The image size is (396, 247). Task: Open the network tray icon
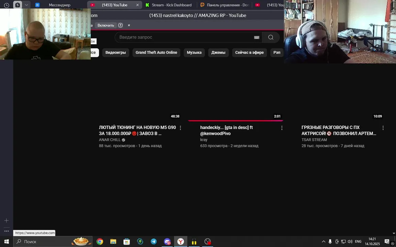[x=343, y=242]
